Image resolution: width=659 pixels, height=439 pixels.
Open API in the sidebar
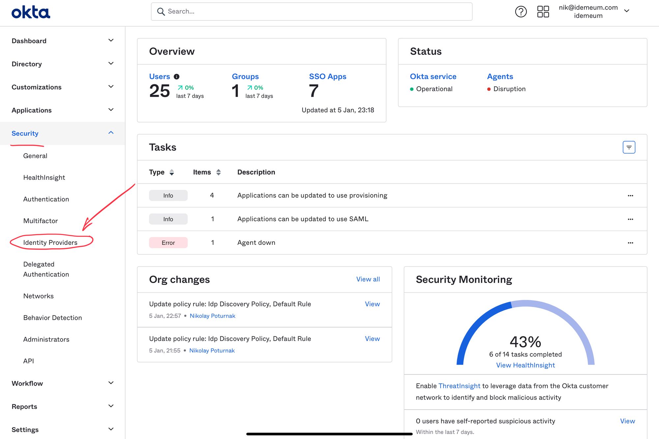29,361
